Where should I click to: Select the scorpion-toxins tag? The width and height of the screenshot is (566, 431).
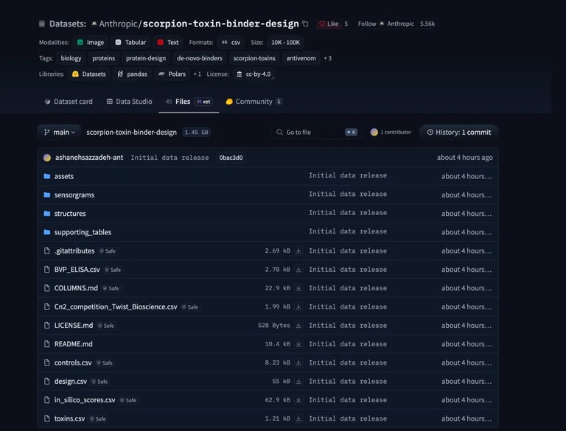(254, 58)
